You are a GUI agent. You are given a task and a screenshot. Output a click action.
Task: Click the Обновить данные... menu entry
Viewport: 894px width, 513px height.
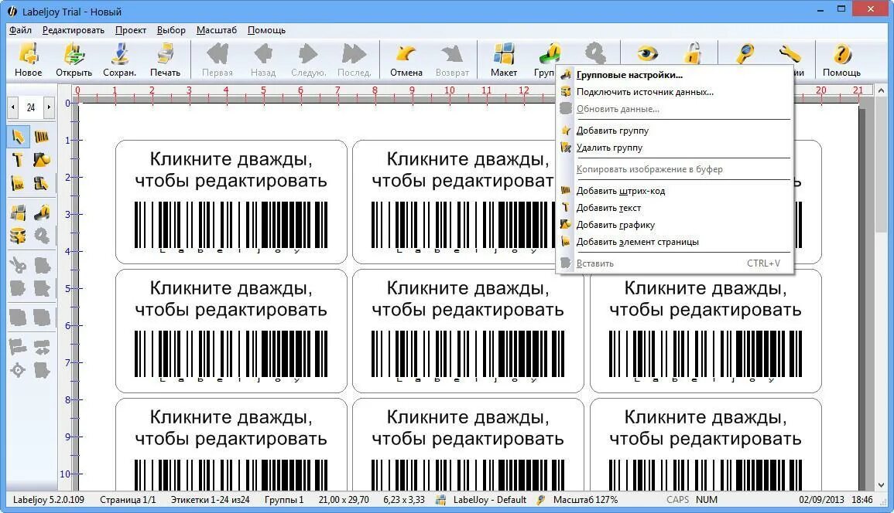675,109
